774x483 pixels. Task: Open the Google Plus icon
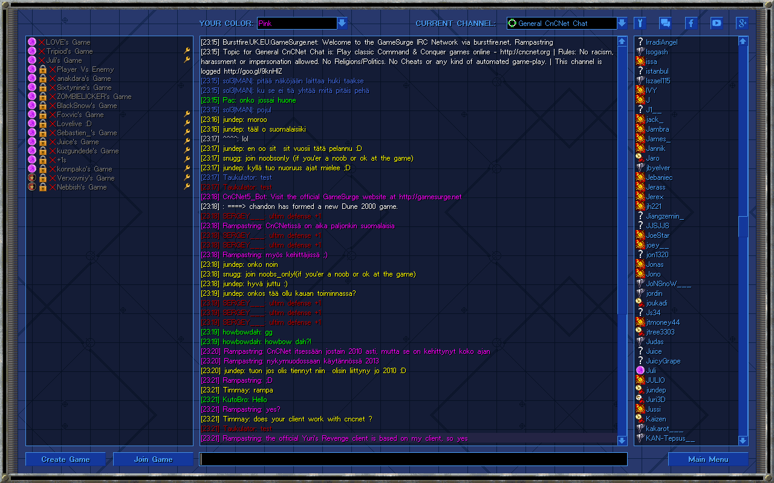point(742,24)
